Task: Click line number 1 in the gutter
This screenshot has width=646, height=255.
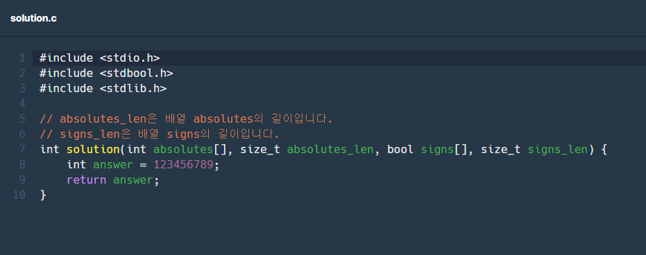Action: [22, 58]
